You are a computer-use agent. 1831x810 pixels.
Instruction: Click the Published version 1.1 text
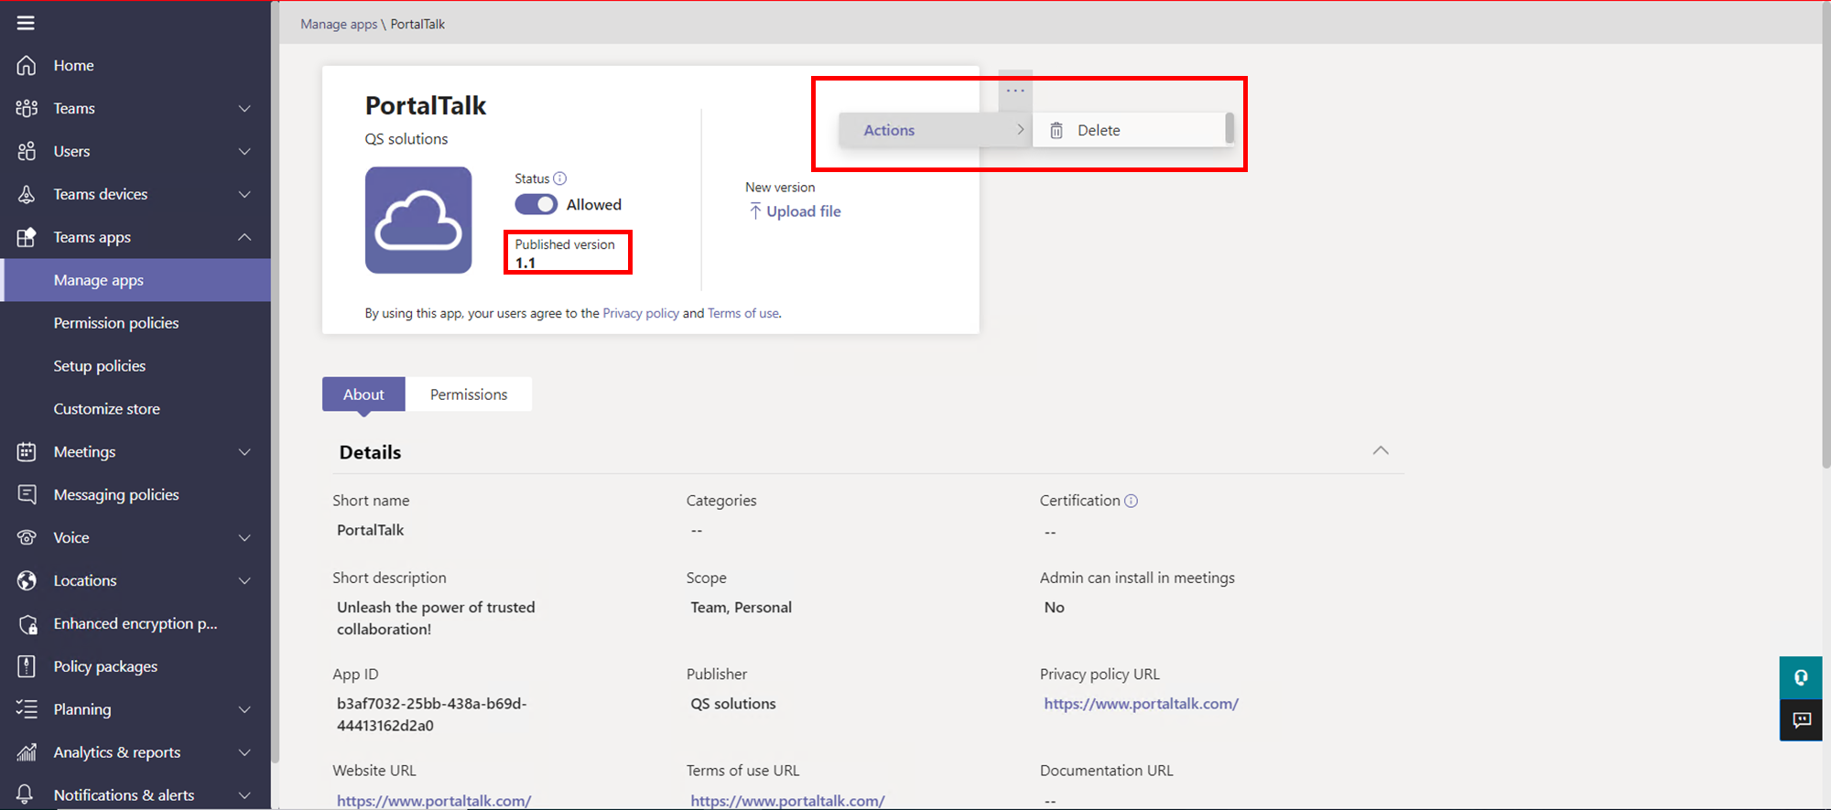point(565,254)
